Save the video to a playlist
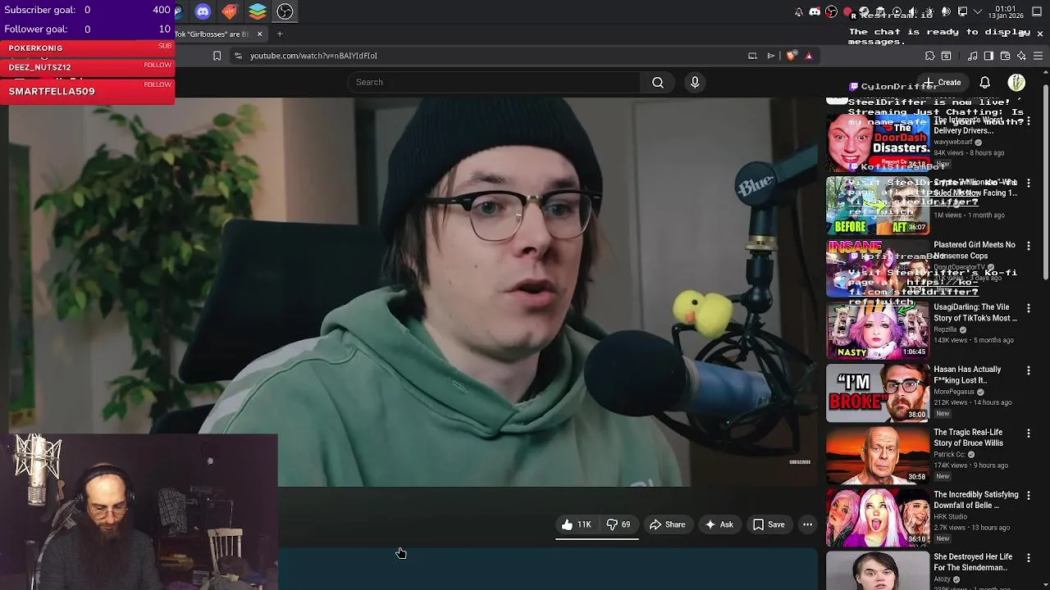1050x590 pixels. point(769,524)
